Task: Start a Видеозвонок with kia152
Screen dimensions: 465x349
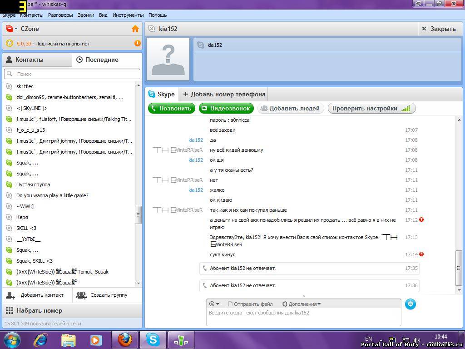Action: (227, 108)
